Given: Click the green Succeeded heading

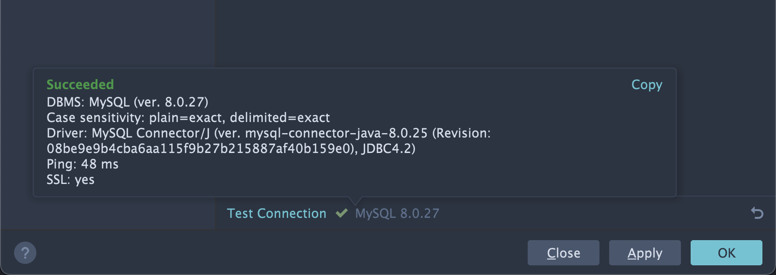Looking at the screenshot, I should (80, 85).
